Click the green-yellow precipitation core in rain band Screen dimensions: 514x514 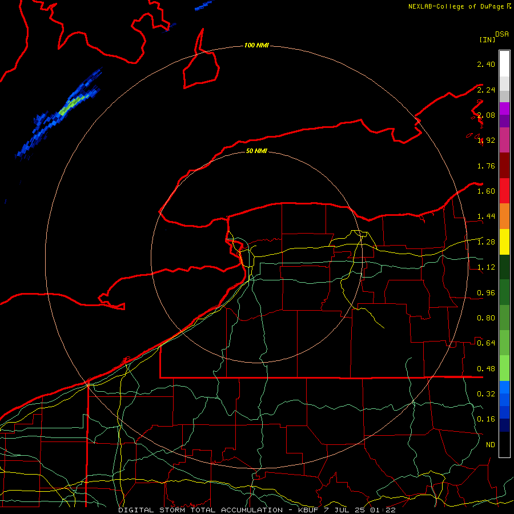point(74,105)
